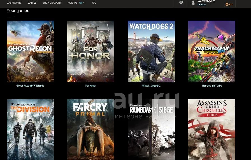Viewport: 251px width, 160px height.
Task: Open the friends group icon
Action: (181, 3)
